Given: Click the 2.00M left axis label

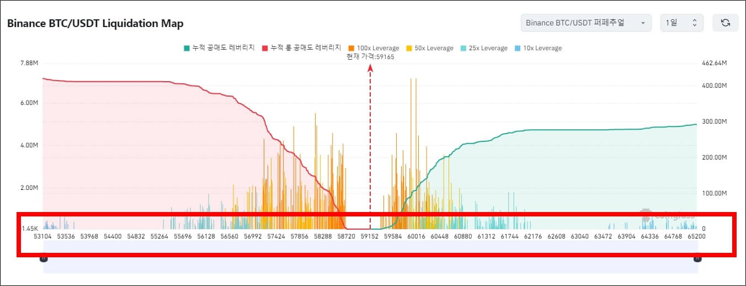Looking at the screenshot, I should pos(29,188).
